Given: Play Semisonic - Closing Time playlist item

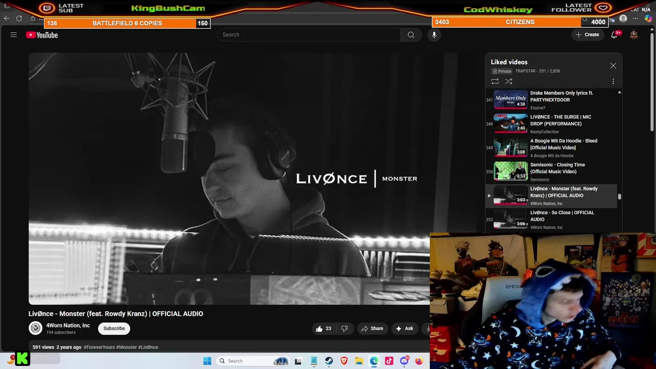Looking at the screenshot, I should [x=551, y=172].
